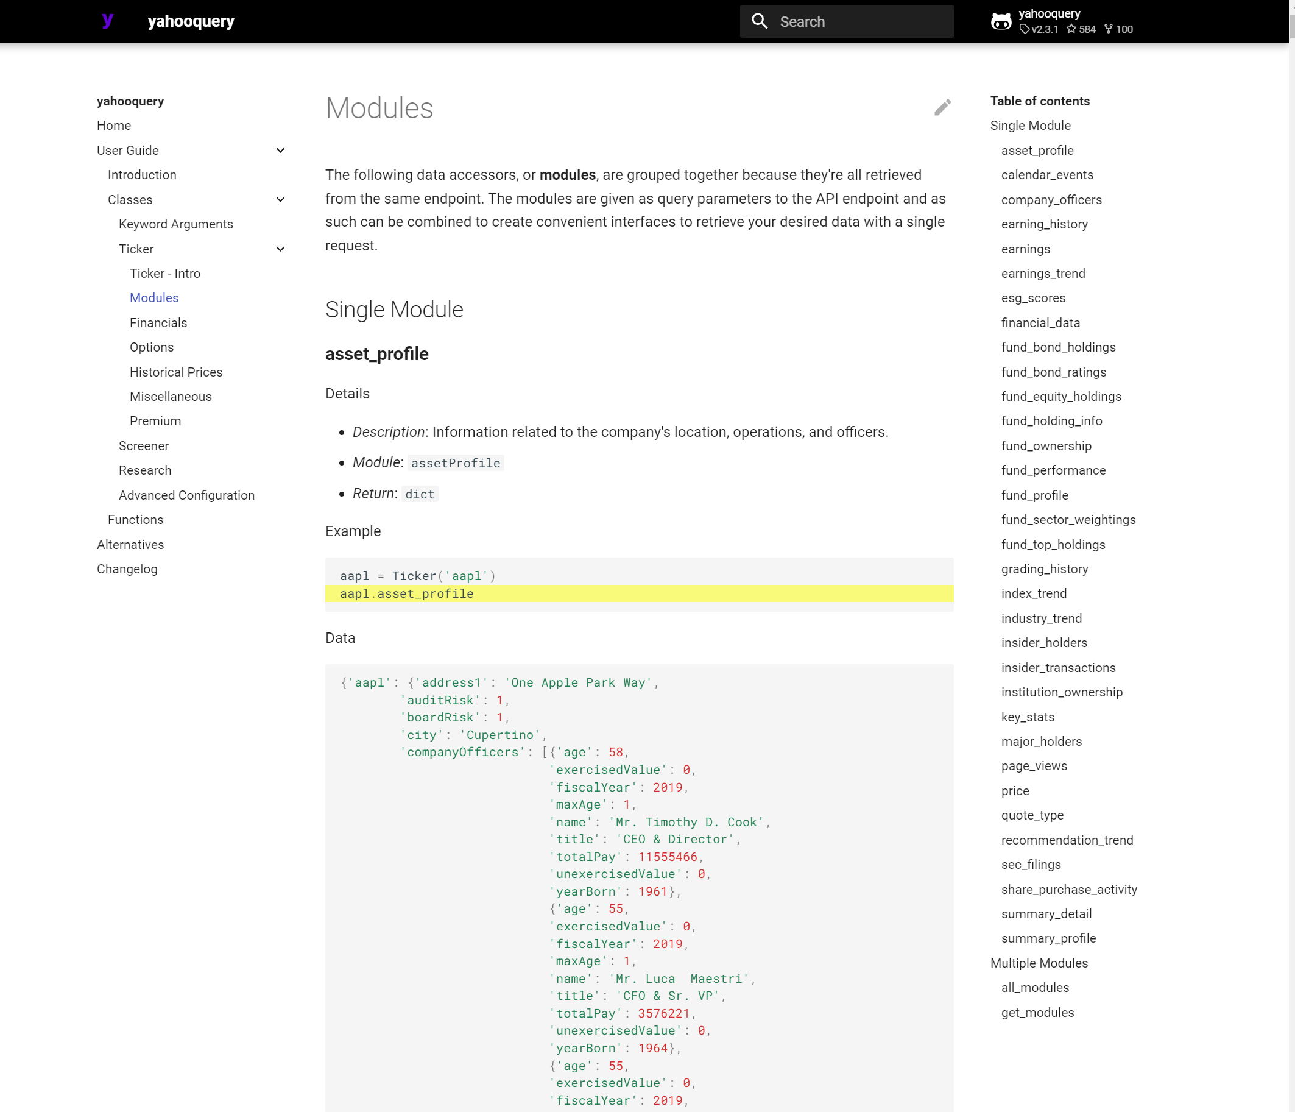Screen dimensions: 1295x1112
Task: Open the Research page
Action: (145, 470)
